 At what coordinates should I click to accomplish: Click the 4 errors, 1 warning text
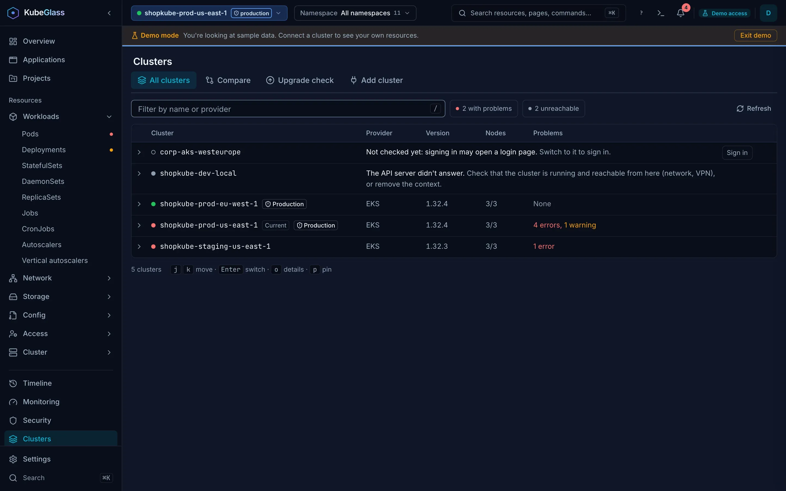tap(564, 225)
